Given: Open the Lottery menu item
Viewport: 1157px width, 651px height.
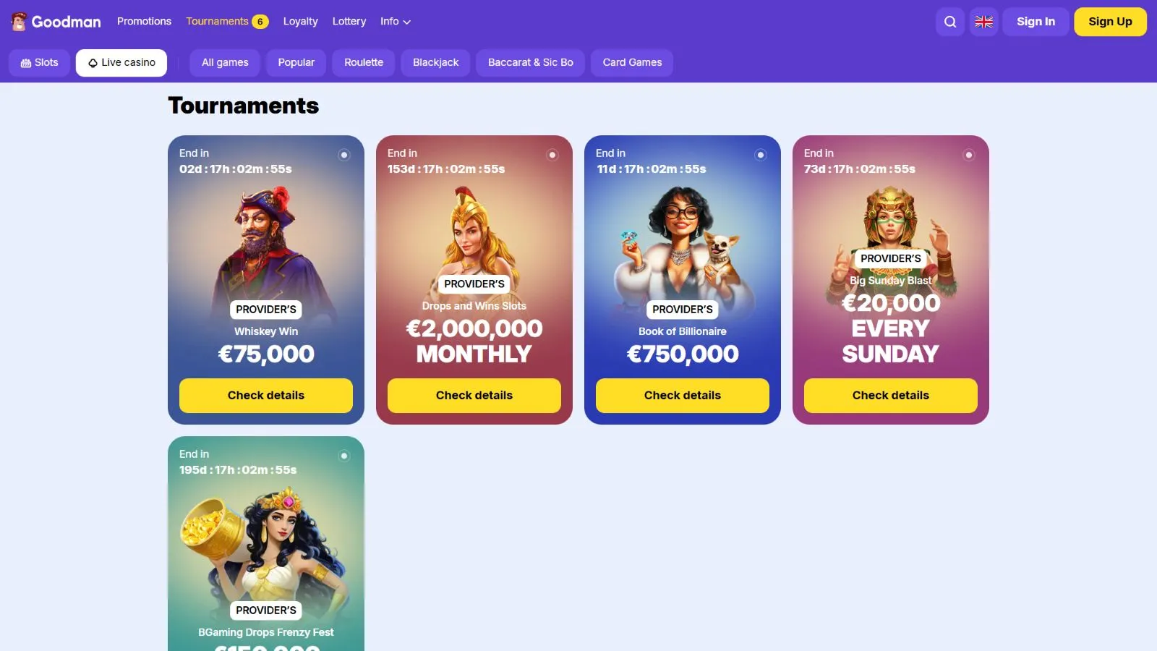Looking at the screenshot, I should (349, 22).
